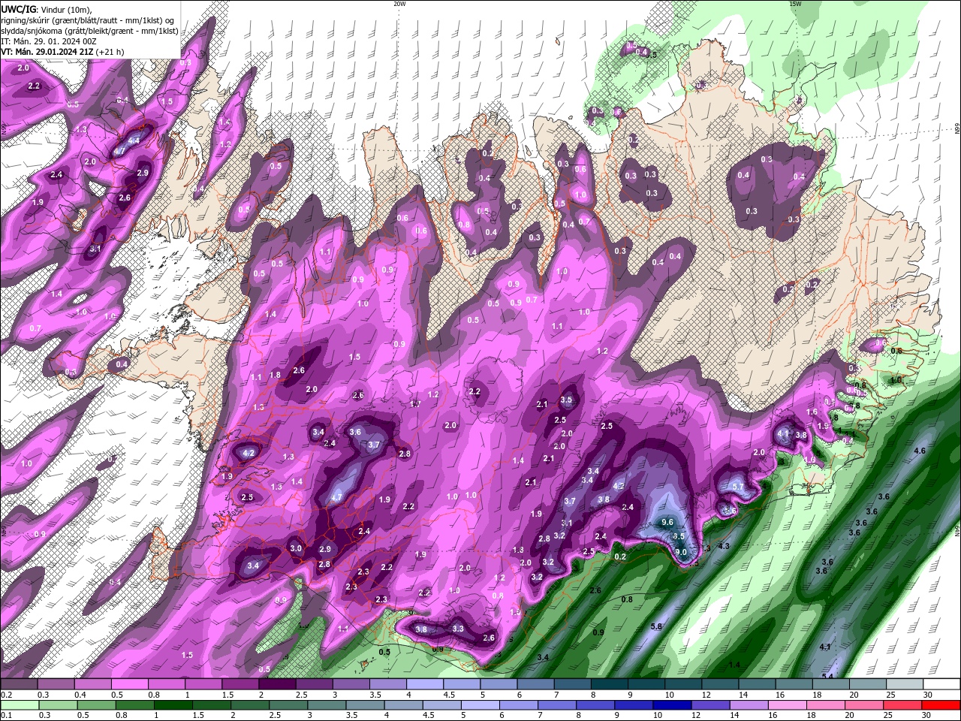Click the '0.8' label in the upper legend
Image resolution: width=961 pixels, height=721 pixels.
[154, 695]
